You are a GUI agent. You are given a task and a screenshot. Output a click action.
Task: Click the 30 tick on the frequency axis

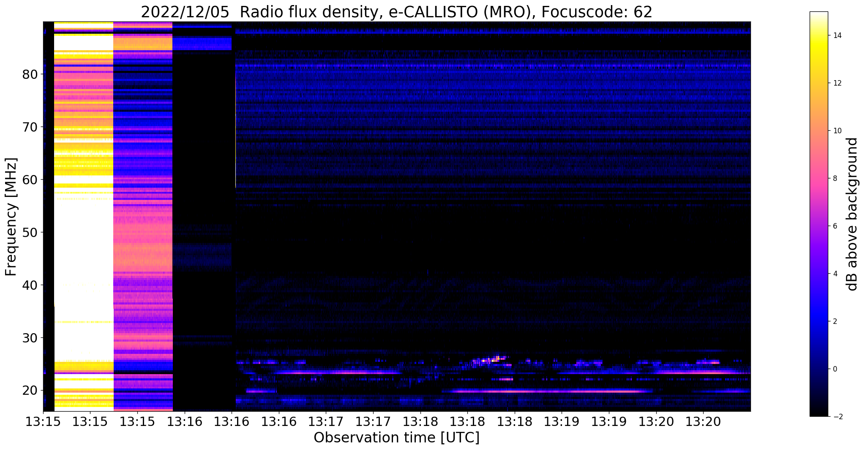(x=30, y=338)
